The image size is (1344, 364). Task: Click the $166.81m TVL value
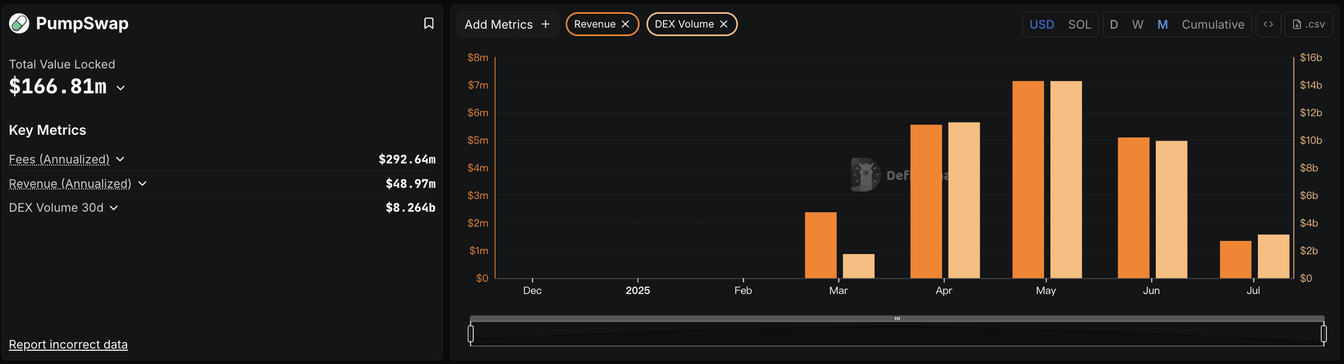(x=58, y=86)
